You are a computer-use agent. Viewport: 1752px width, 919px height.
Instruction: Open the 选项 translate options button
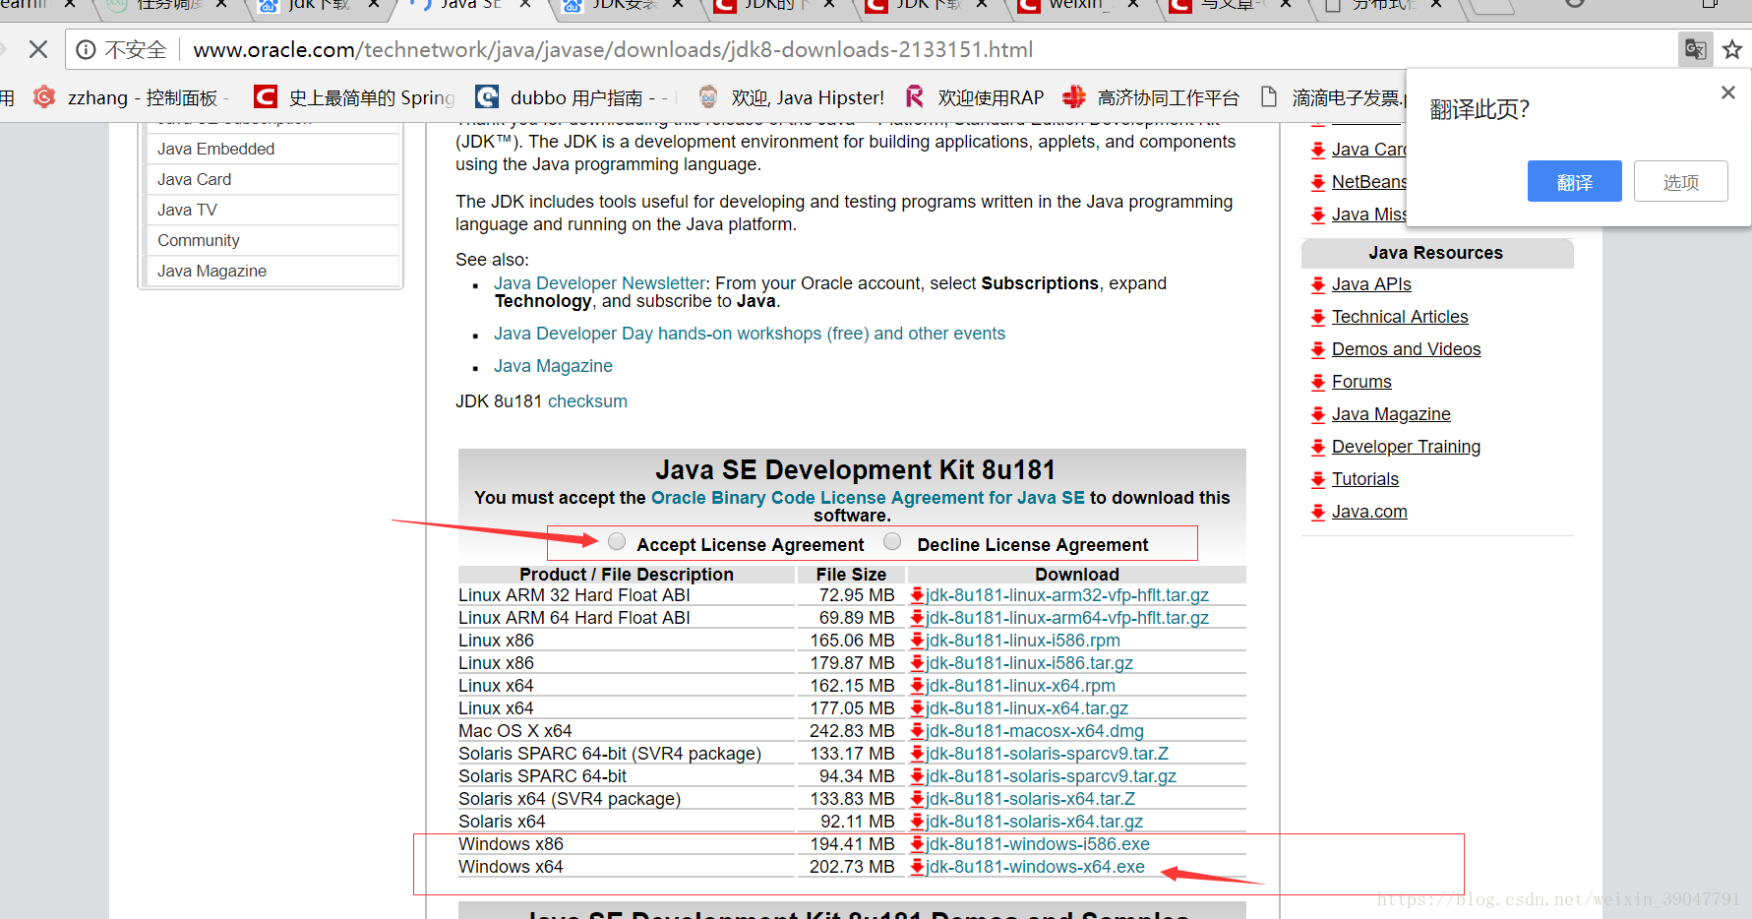point(1680,181)
